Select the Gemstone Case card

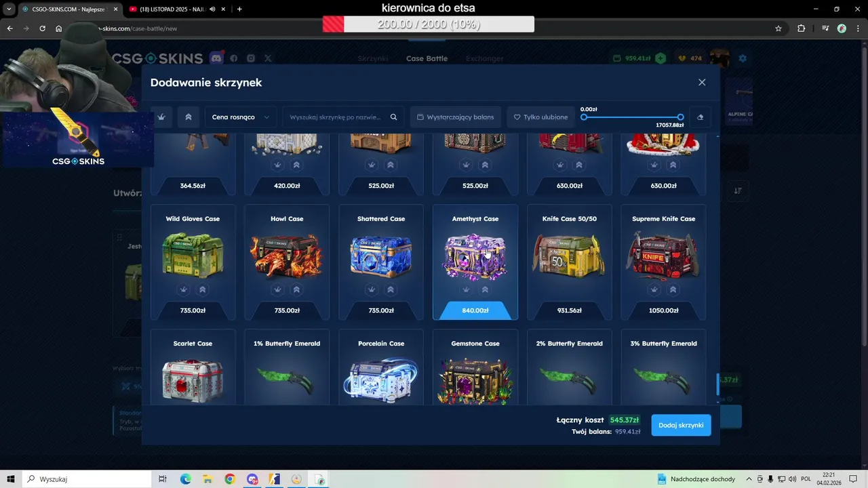pyautogui.click(x=475, y=367)
